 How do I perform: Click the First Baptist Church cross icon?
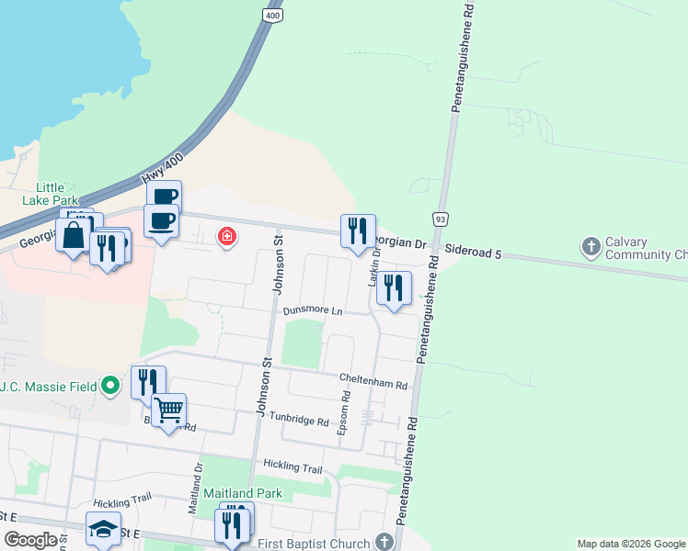[384, 541]
